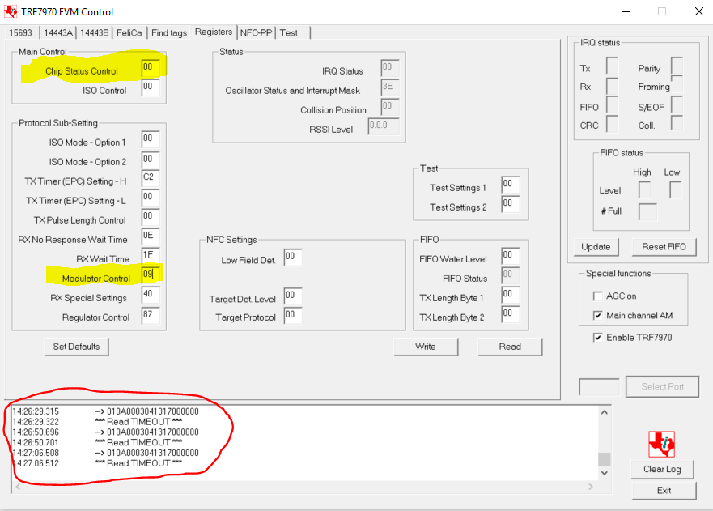The image size is (713, 511).
Task: Click the Tx IRQ status box
Action: point(612,66)
